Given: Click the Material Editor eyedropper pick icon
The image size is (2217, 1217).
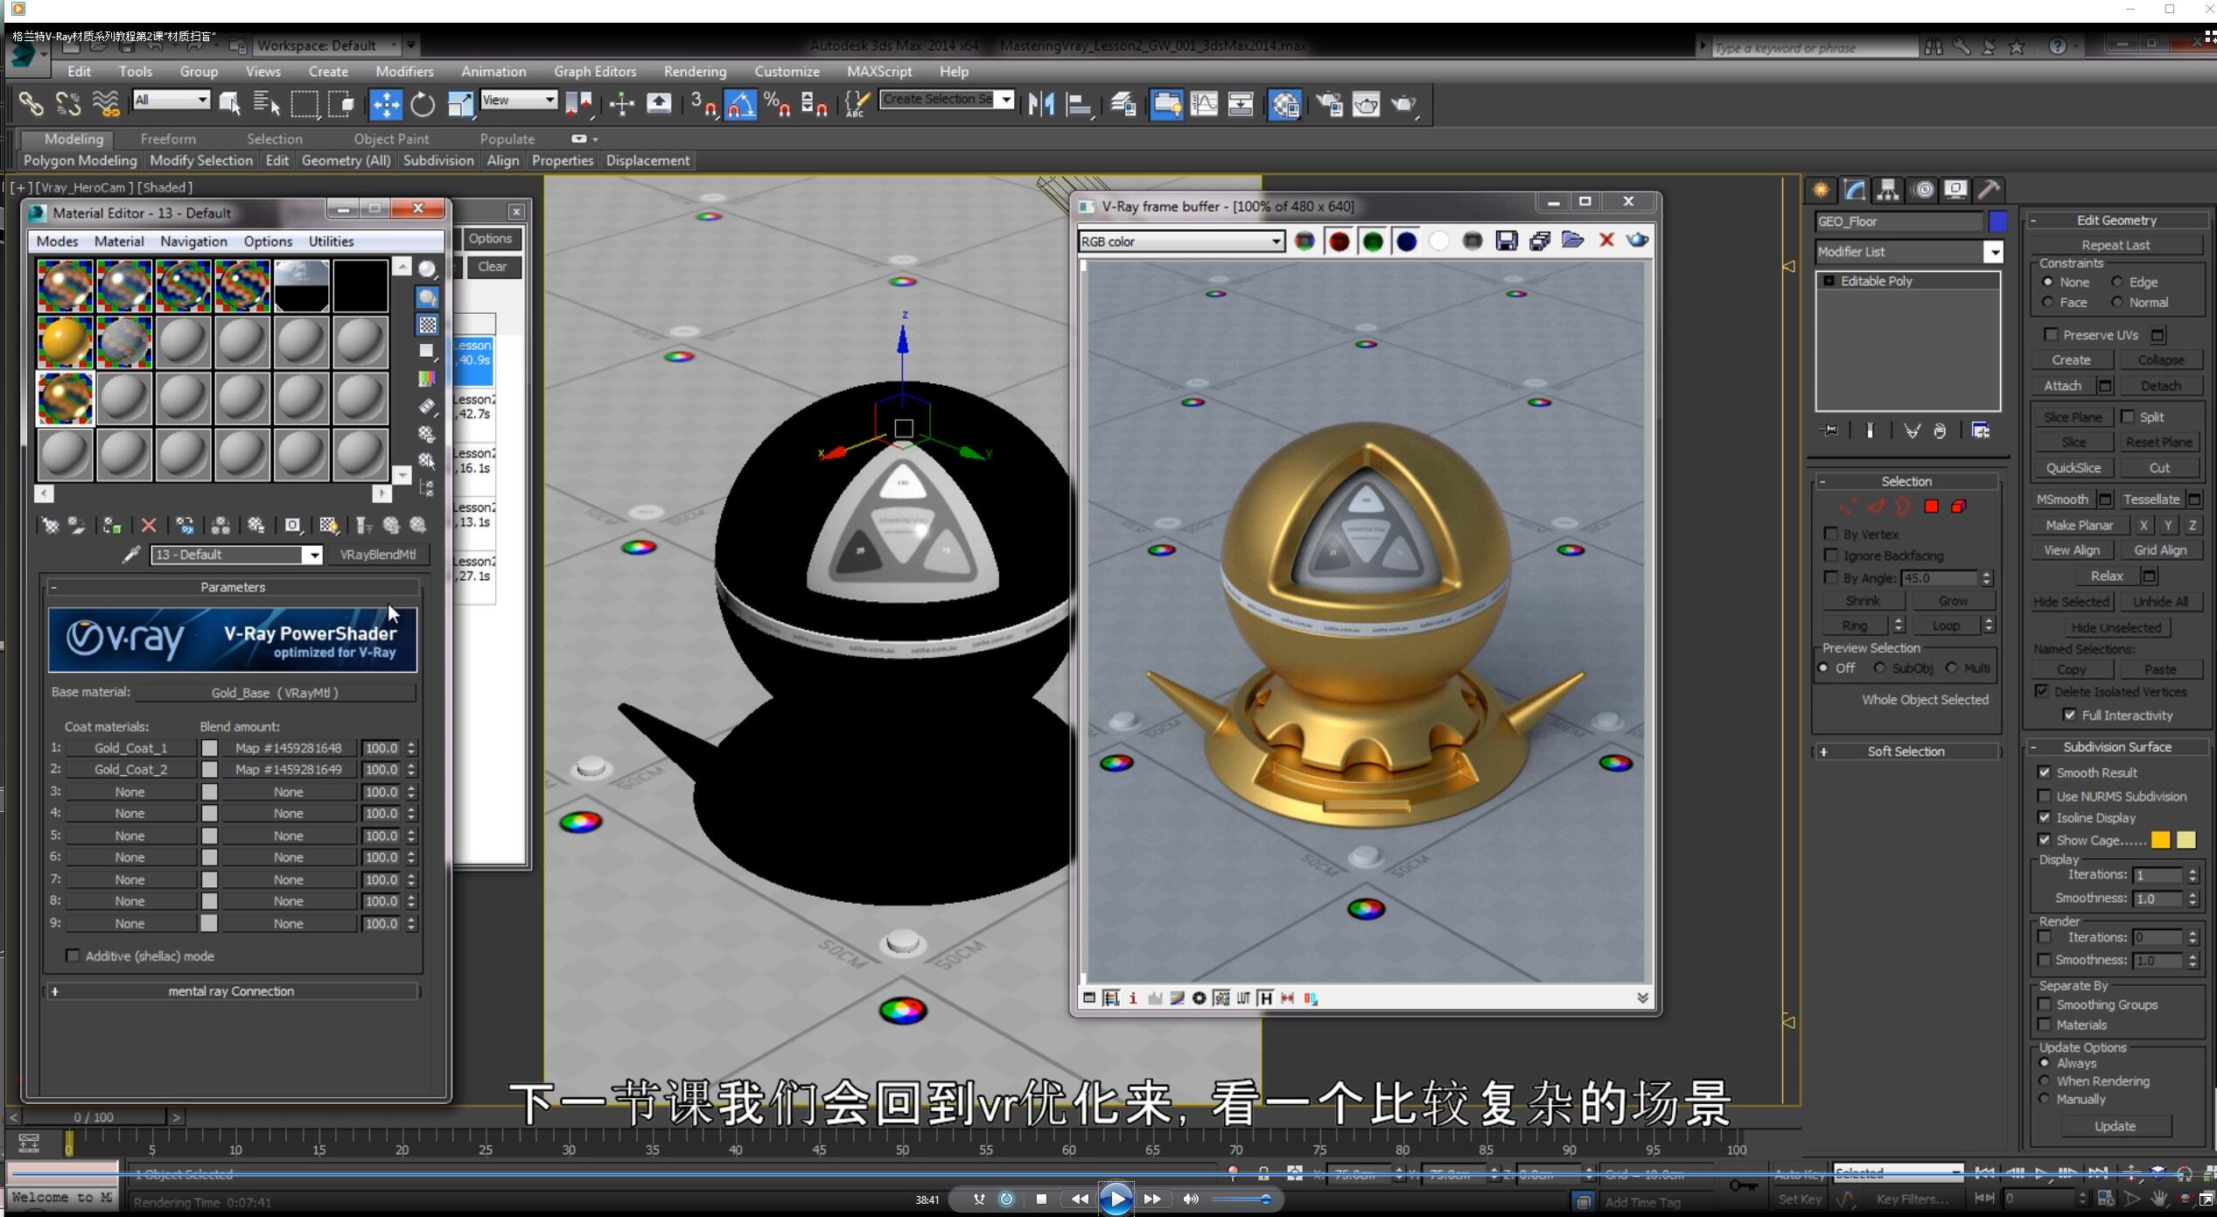Looking at the screenshot, I should pyautogui.click(x=131, y=555).
